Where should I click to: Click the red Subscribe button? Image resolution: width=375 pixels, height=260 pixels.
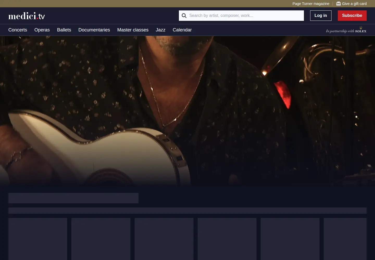pyautogui.click(x=352, y=16)
